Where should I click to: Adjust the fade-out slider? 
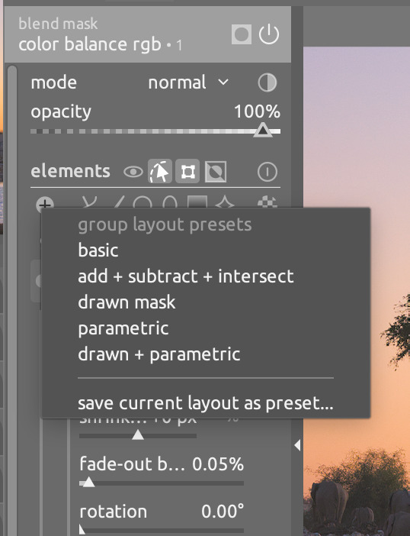coord(162,483)
